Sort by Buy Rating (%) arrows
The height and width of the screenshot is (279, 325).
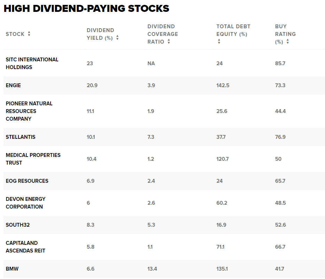pos(287,42)
